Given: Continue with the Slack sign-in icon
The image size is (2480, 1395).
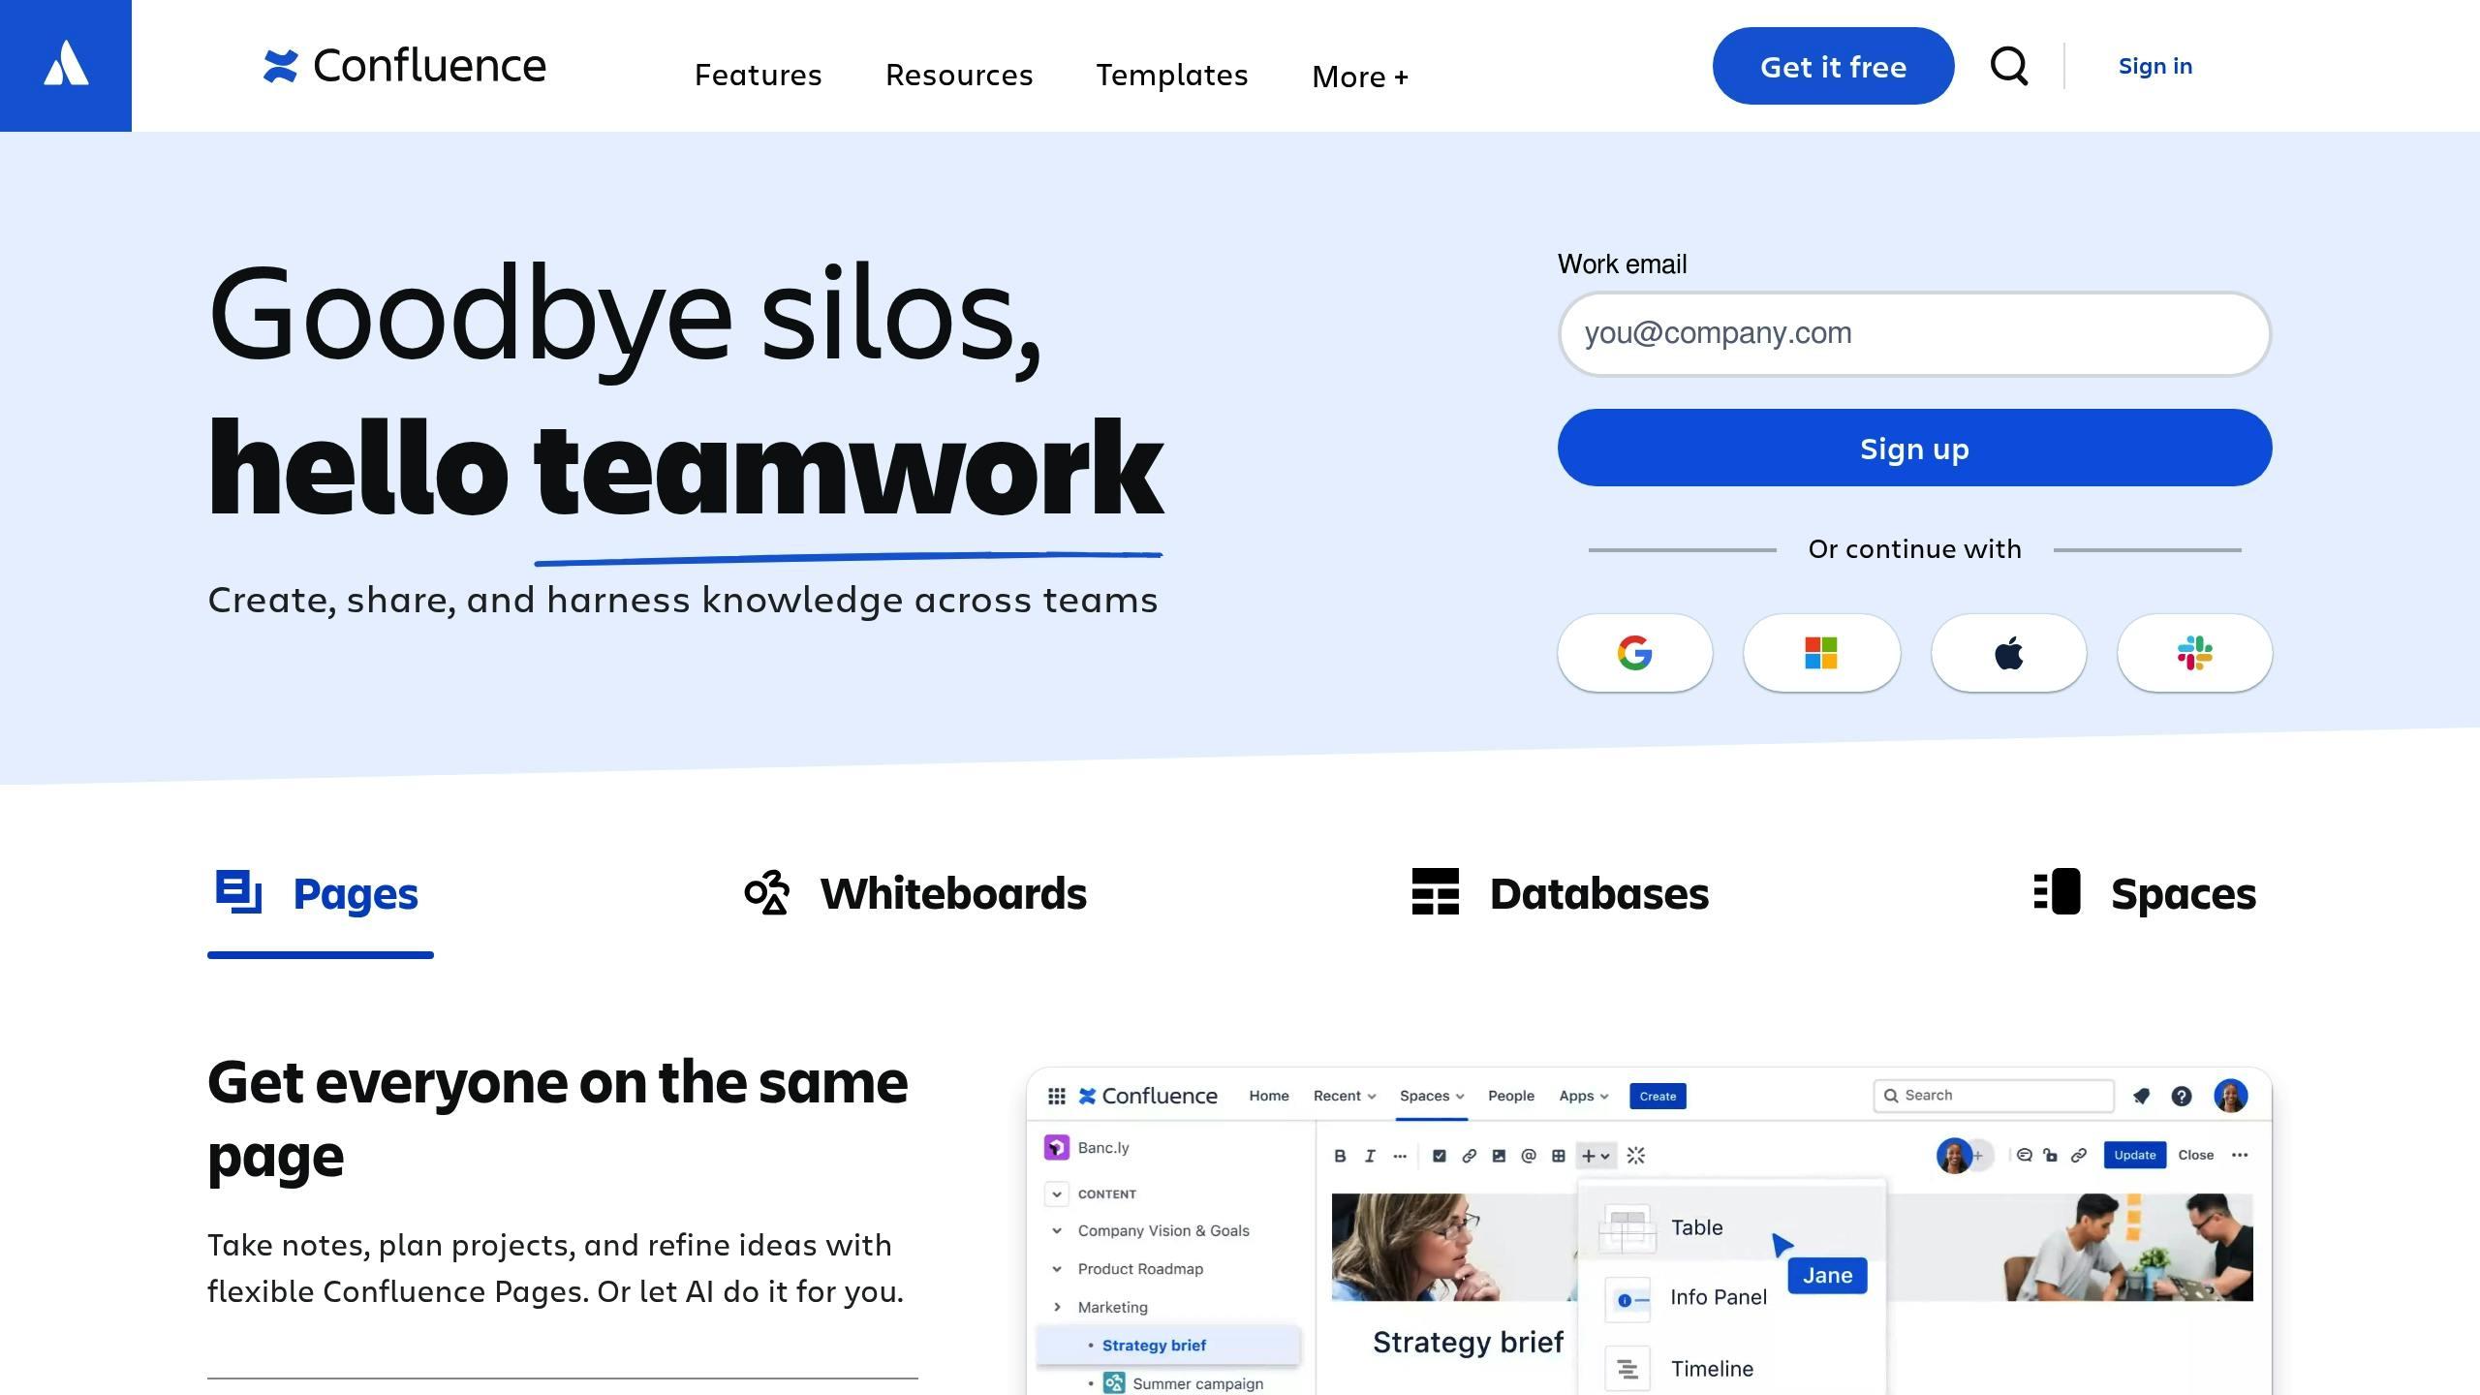Looking at the screenshot, I should pyautogui.click(x=2194, y=653).
